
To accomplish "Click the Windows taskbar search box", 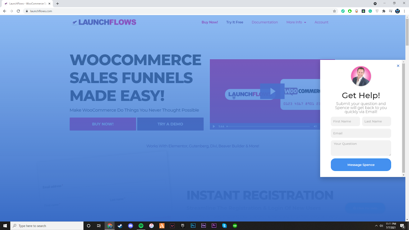I will pyautogui.click(x=47, y=226).
